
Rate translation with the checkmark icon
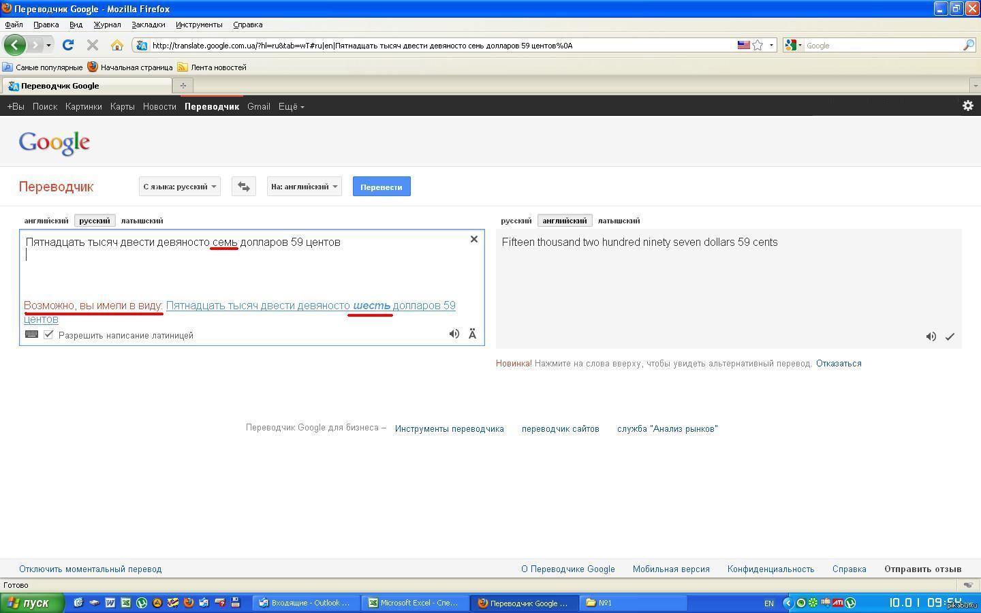tap(950, 336)
